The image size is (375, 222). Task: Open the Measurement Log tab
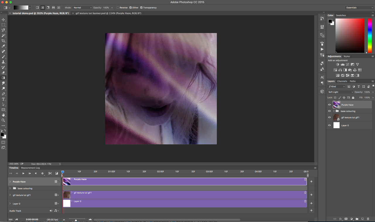pyautogui.click(x=30, y=168)
